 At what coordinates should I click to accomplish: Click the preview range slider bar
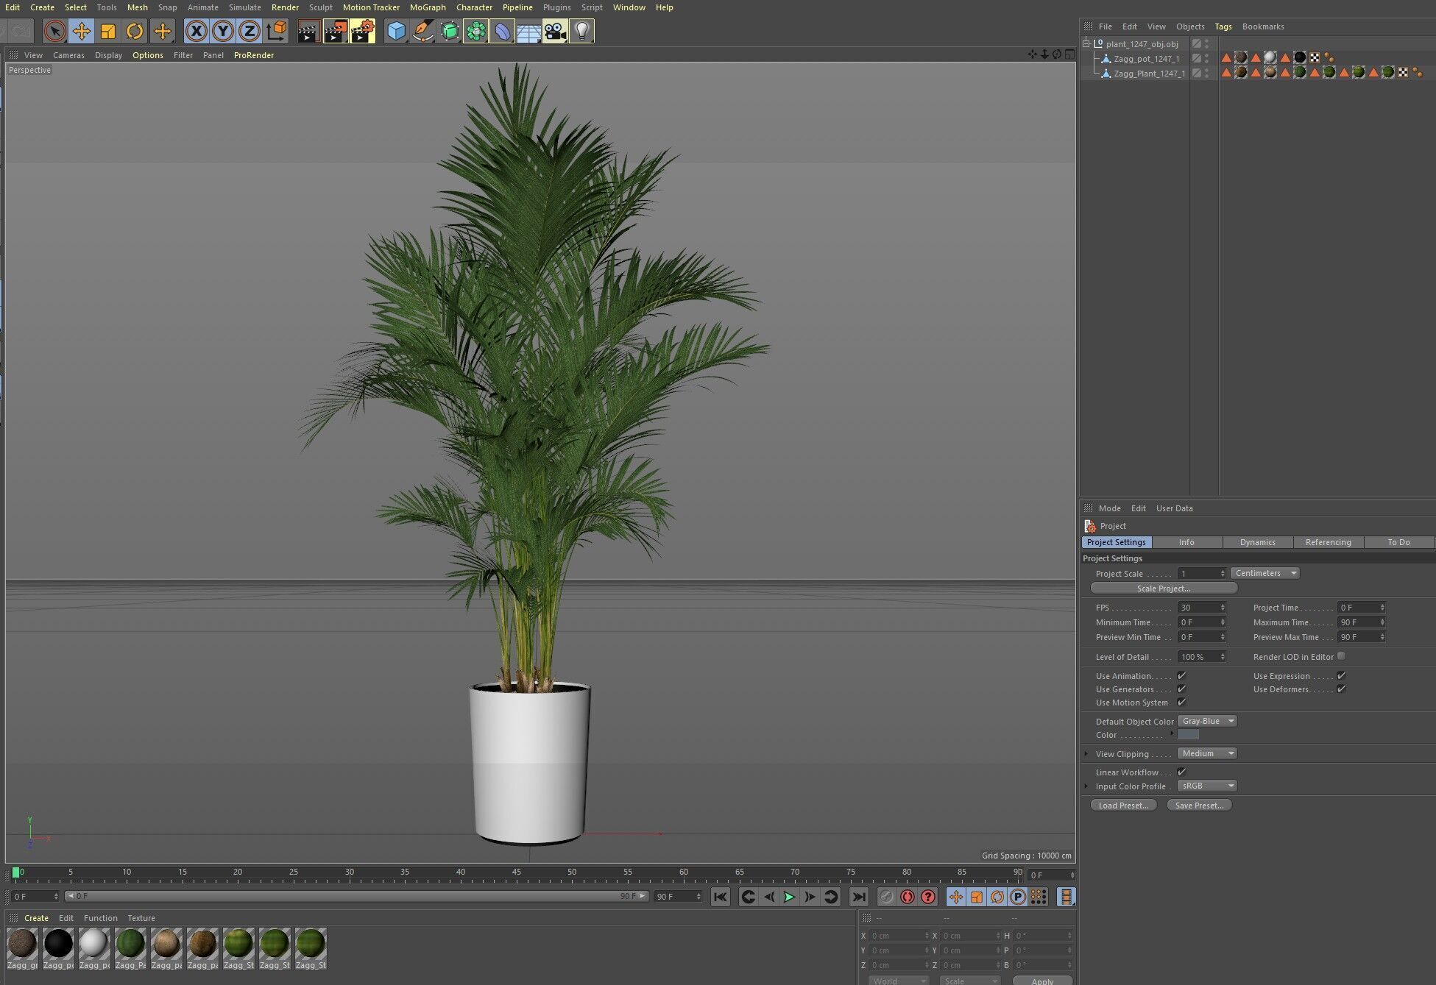[356, 897]
